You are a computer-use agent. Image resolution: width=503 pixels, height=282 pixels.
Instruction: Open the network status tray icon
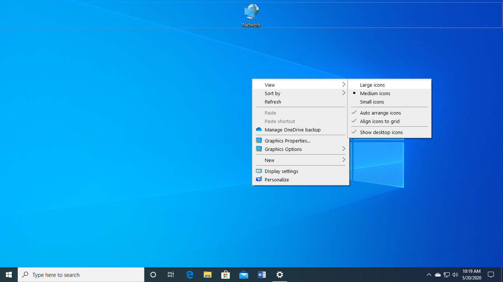[447, 275]
